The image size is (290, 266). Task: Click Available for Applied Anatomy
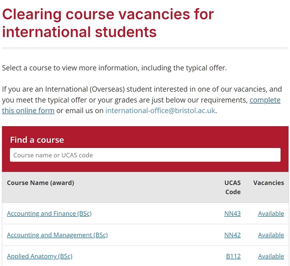point(271,256)
